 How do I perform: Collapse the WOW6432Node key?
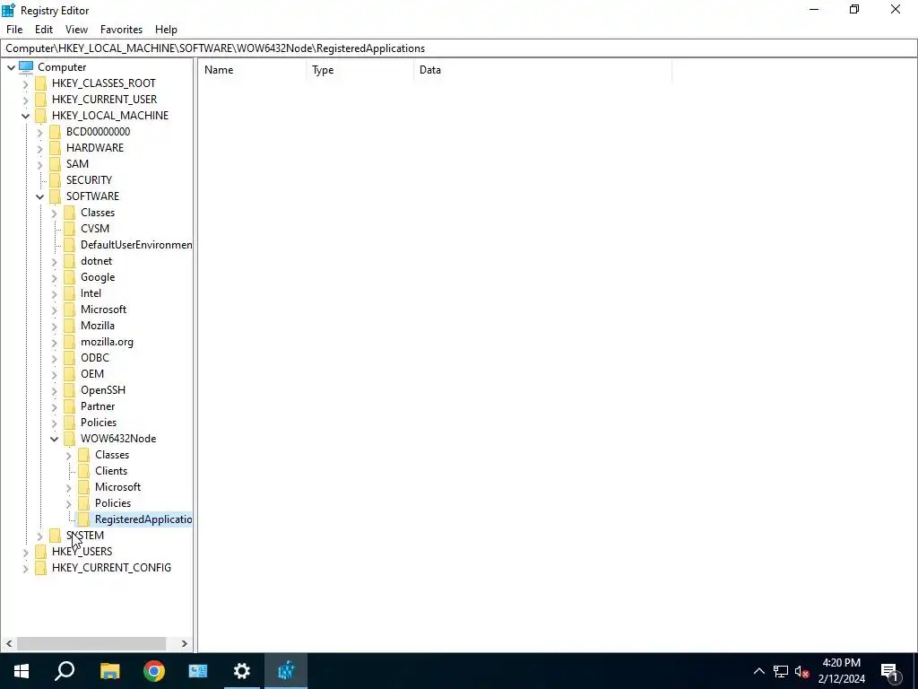pyautogui.click(x=55, y=439)
